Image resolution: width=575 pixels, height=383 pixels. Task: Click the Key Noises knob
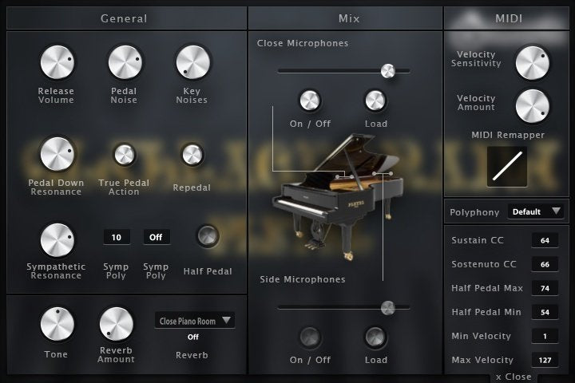click(x=192, y=63)
